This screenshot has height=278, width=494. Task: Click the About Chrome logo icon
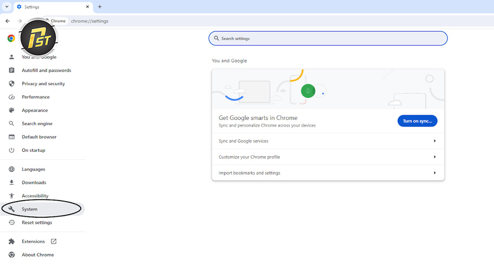pyautogui.click(x=12, y=255)
